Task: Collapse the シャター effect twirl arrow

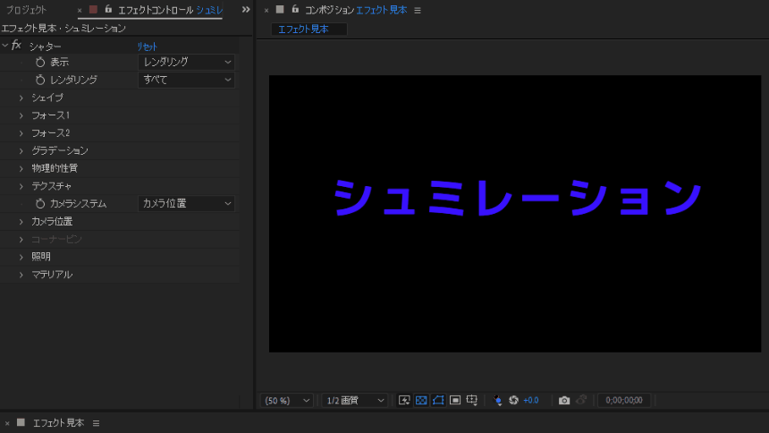Action: tap(4, 46)
